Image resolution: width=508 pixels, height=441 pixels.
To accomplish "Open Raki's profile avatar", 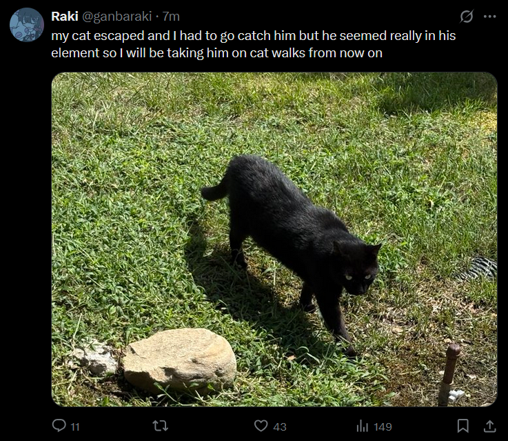I will tap(27, 25).
